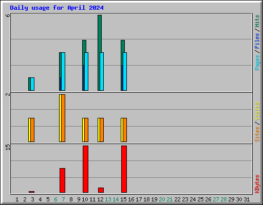Click the red KBytes bar for day 15
Image resolution: width=263 pixels, height=205 pixels.
pyautogui.click(x=124, y=169)
